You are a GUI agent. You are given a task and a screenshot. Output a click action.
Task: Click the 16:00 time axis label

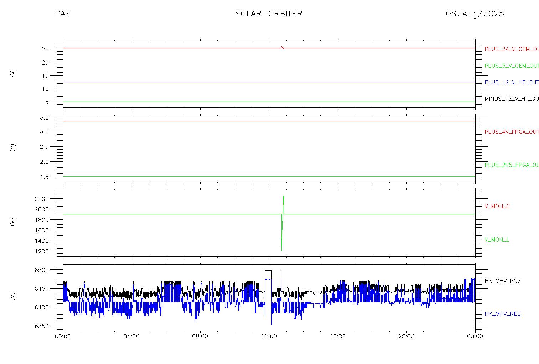pyautogui.click(x=338, y=336)
